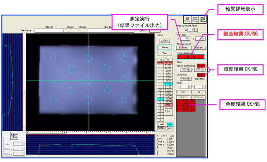Select shutter speed 1/4000
The width and height of the screenshot is (267, 162).
168,102
